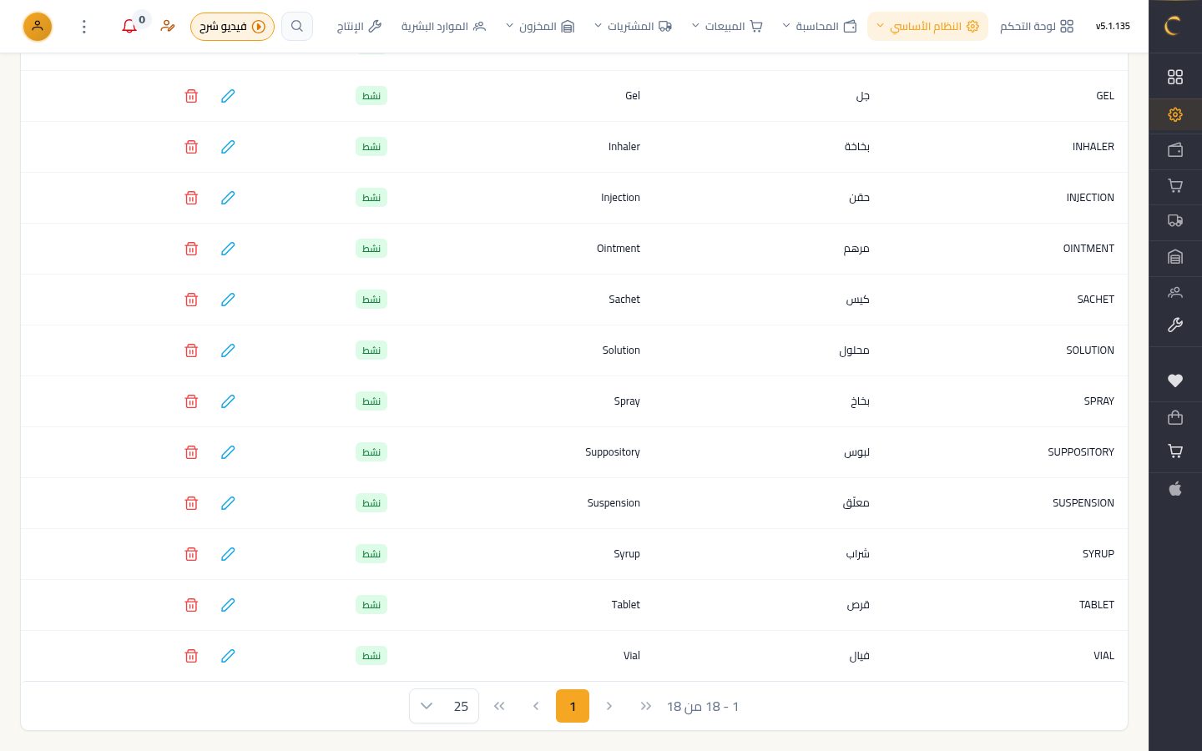
Task: Open the Apple icon in sidebar
Action: click(1175, 488)
